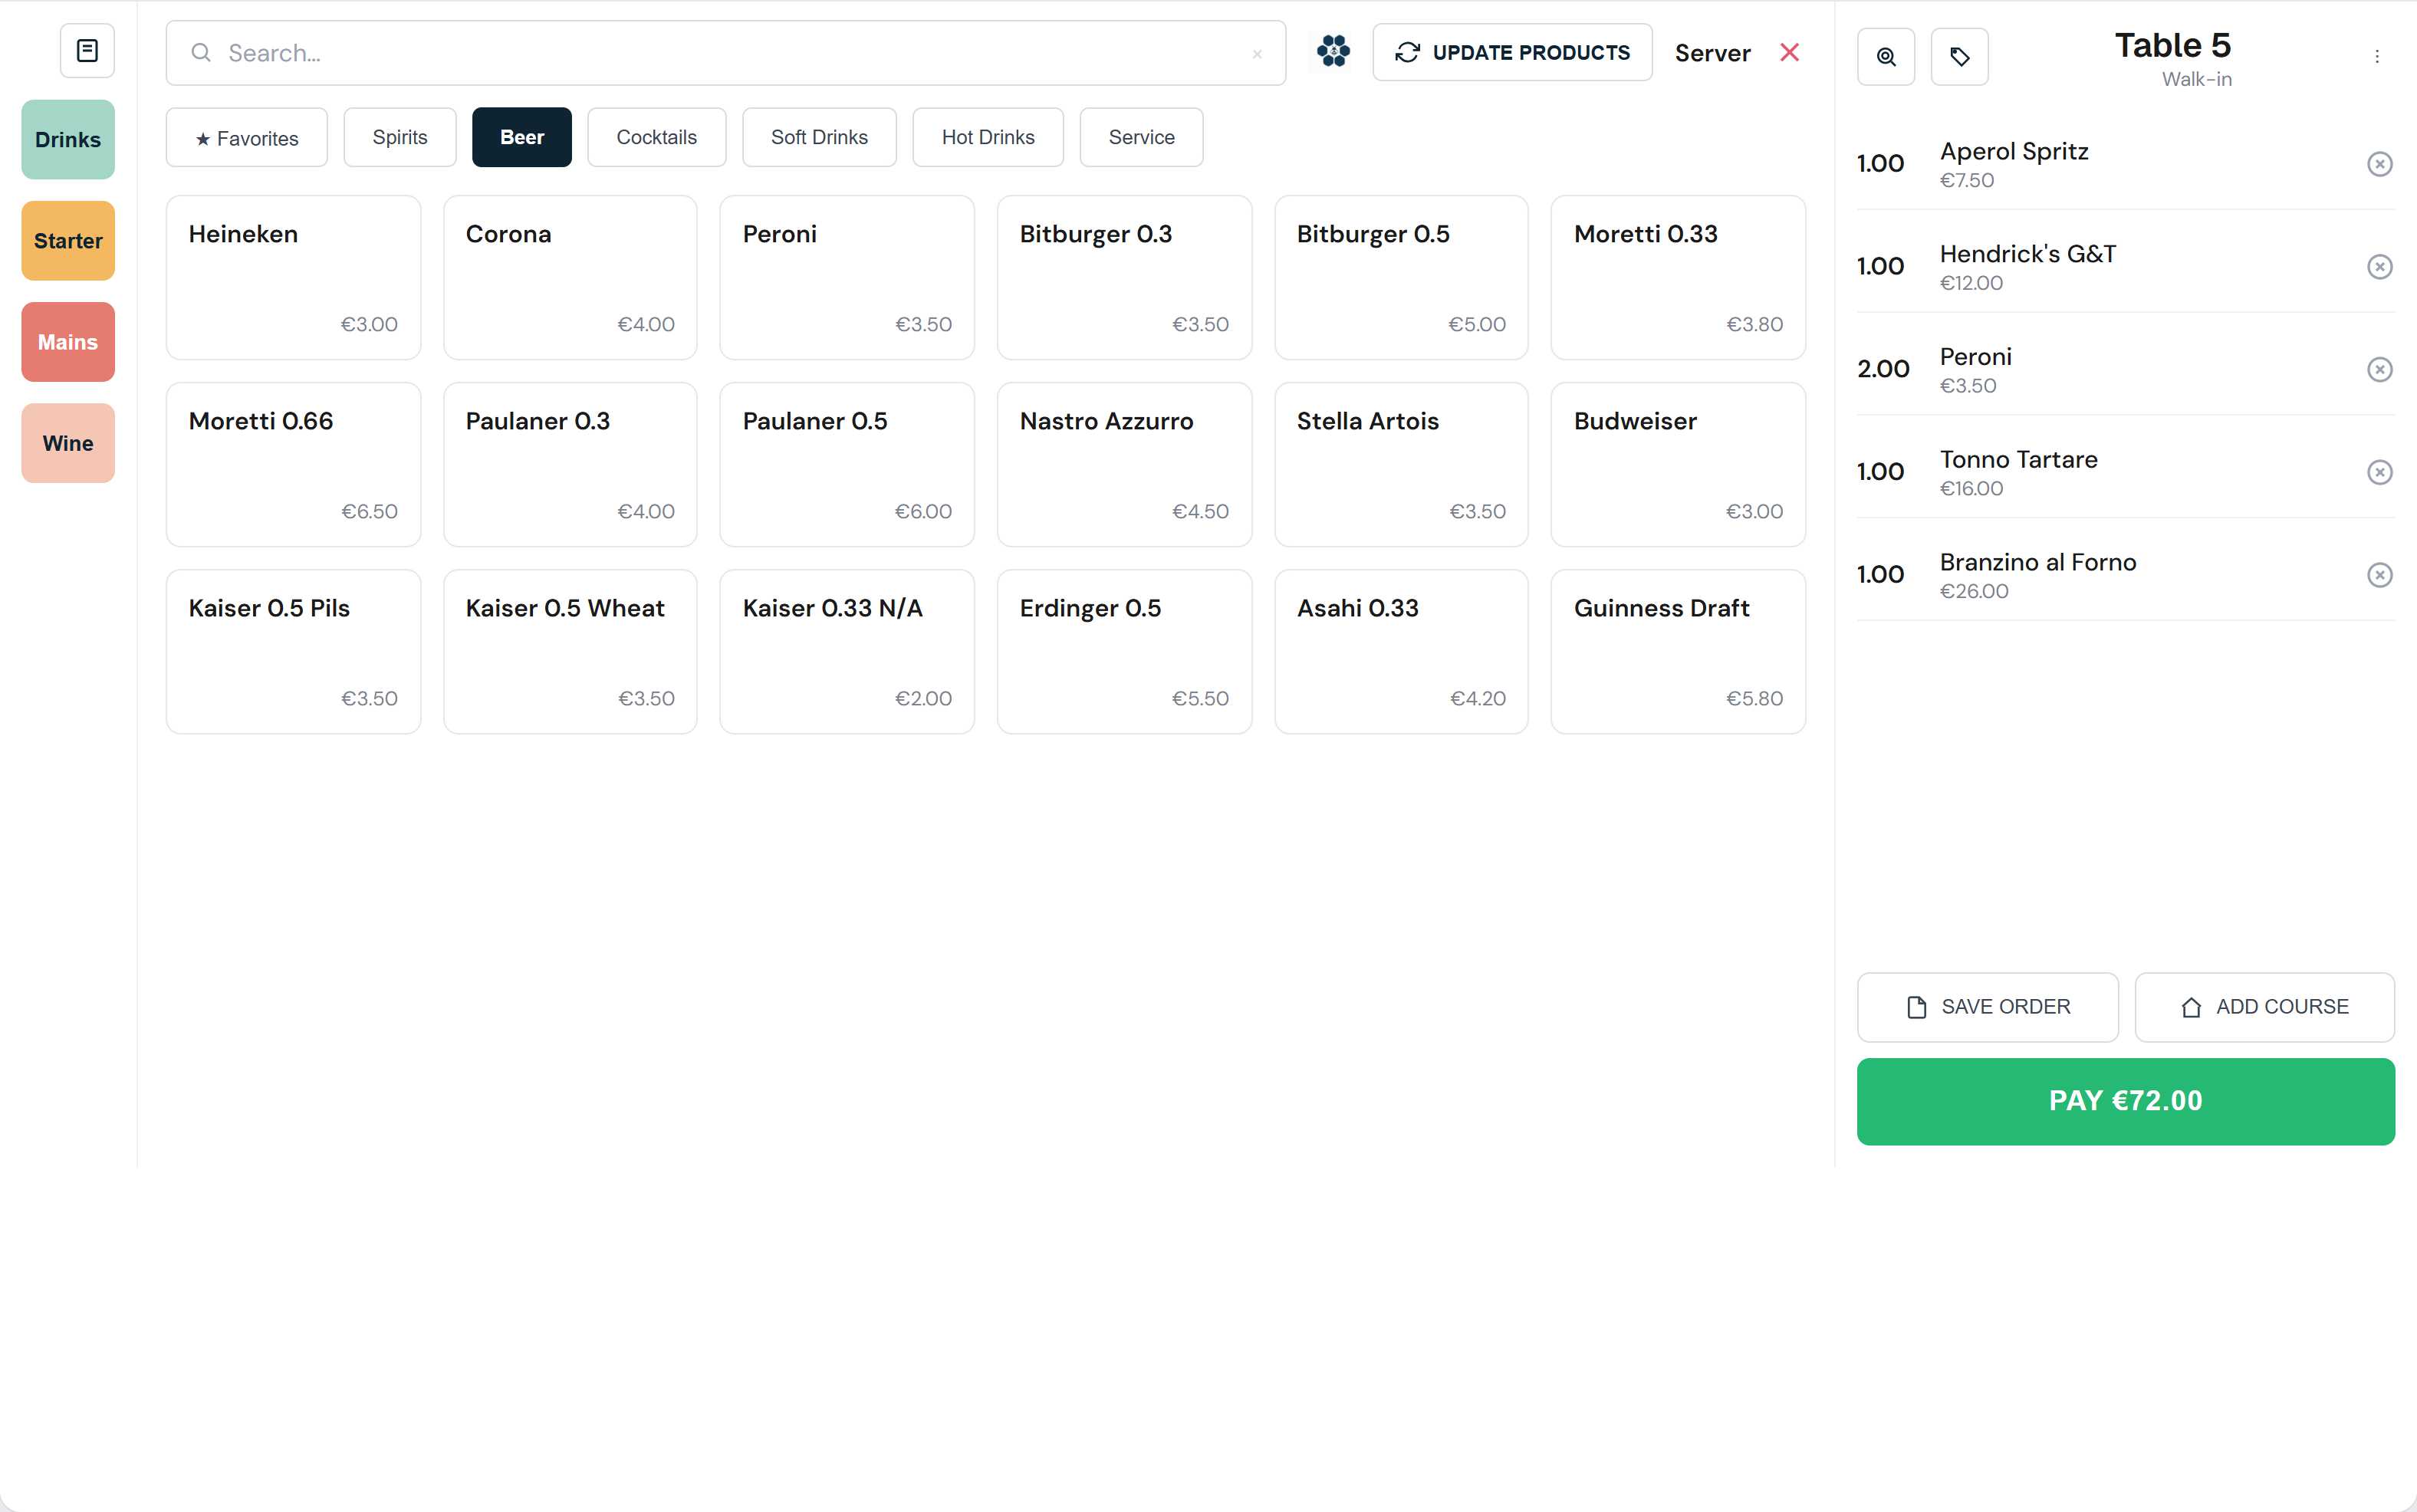Remove Hendrick's G&T from the order
The image size is (2417, 1512).
2380,267
